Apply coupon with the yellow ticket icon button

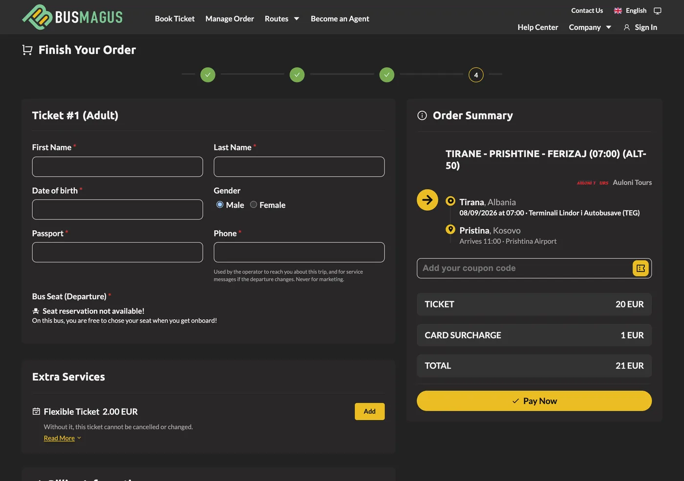pos(641,268)
